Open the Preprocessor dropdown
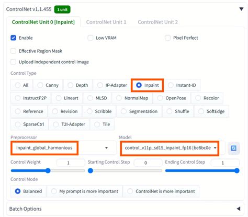 (x=63, y=148)
